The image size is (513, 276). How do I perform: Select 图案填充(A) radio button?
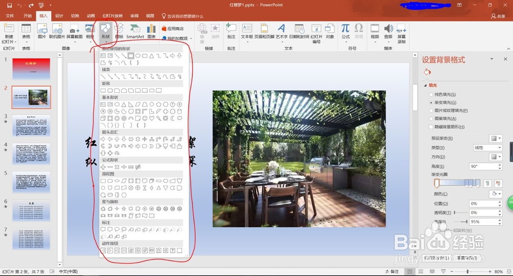(x=431, y=119)
